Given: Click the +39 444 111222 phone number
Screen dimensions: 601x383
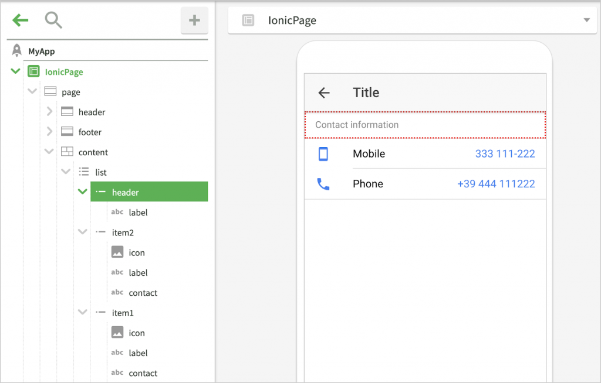Looking at the screenshot, I should click(496, 184).
